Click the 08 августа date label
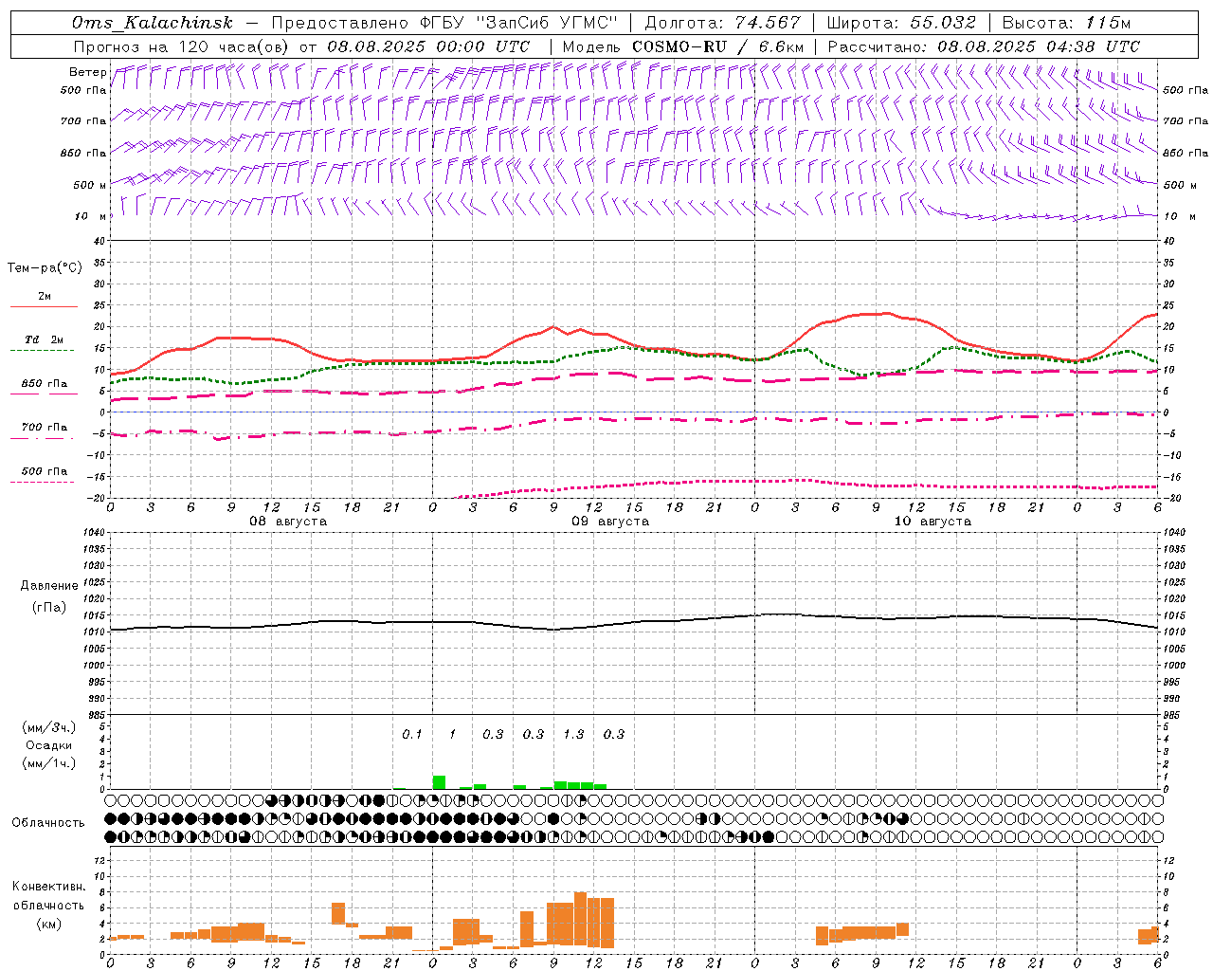 click(288, 522)
